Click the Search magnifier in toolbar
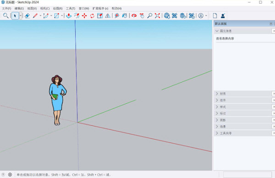275x178 pixels. coord(6,16)
